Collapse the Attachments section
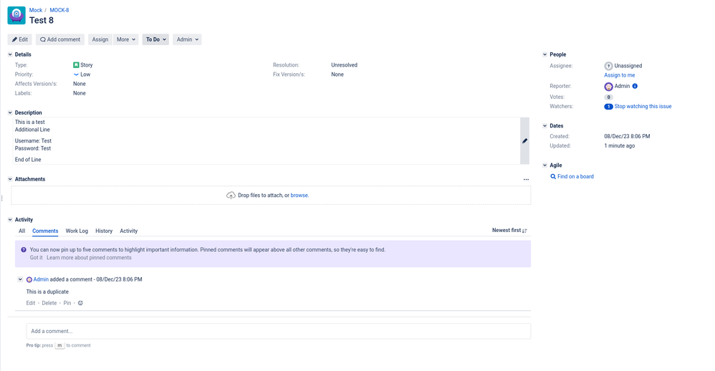The height and width of the screenshot is (371, 715). (10, 179)
